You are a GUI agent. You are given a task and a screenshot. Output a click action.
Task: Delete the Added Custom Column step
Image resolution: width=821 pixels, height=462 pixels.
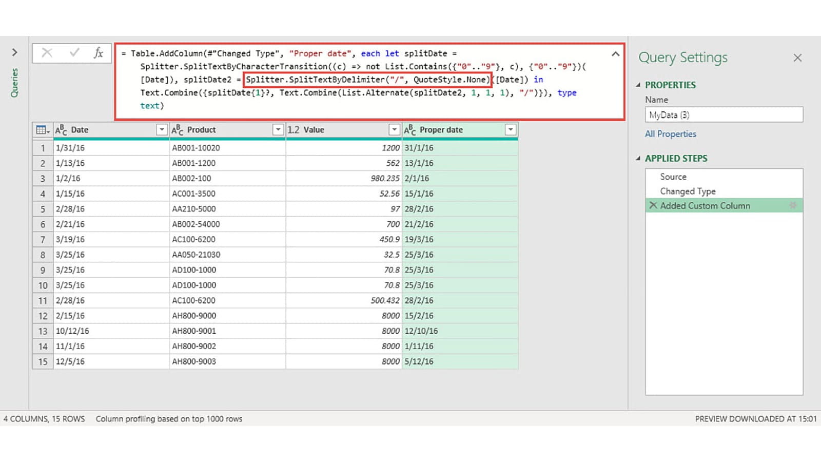click(653, 205)
